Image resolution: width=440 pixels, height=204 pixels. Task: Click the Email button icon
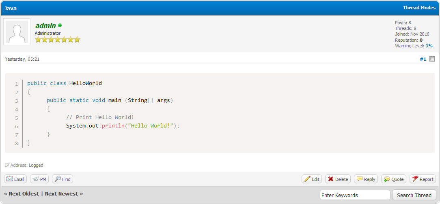click(10, 179)
